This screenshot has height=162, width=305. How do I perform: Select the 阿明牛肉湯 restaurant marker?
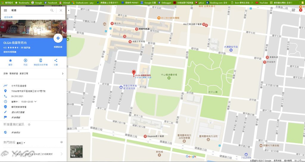click(x=136, y=29)
